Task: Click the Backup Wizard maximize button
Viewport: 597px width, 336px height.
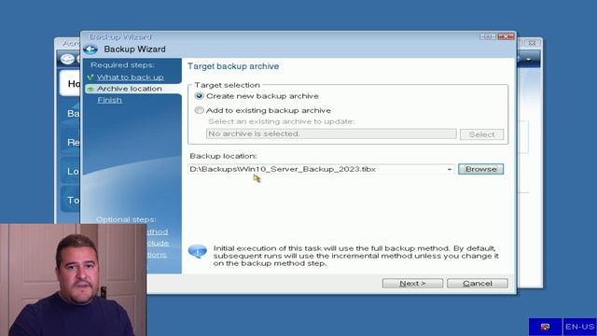Action: [x=488, y=36]
